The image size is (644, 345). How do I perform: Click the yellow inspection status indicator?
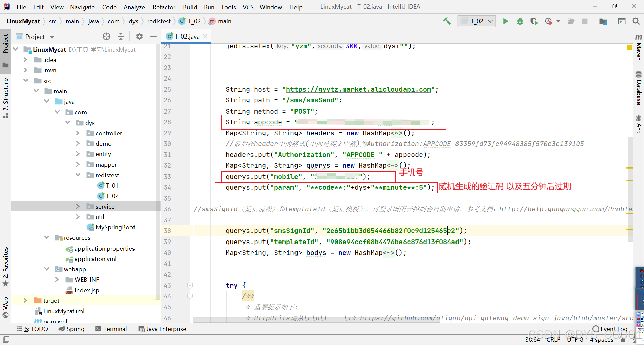click(629, 48)
